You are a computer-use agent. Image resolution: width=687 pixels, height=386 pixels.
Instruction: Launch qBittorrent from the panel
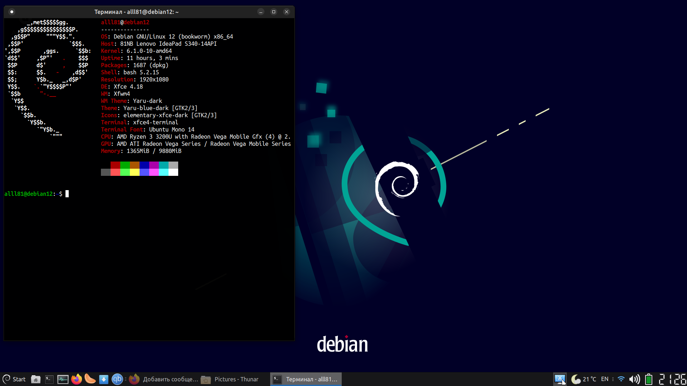[x=117, y=379]
